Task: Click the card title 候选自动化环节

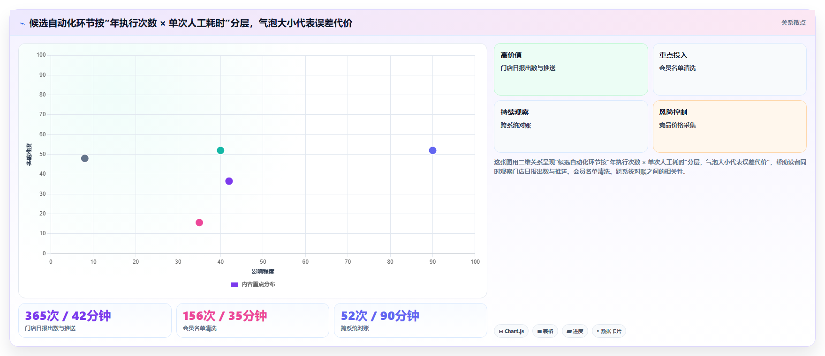Action: point(191,23)
